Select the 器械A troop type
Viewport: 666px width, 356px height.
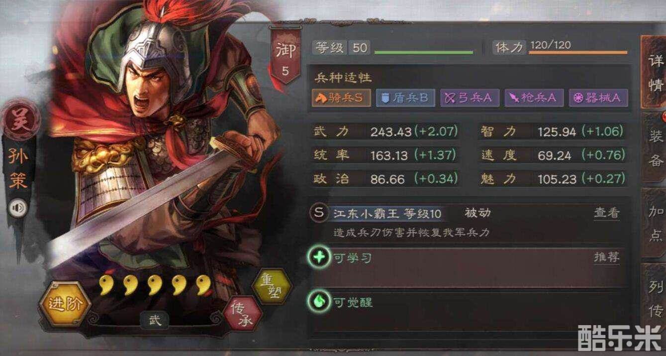(598, 98)
